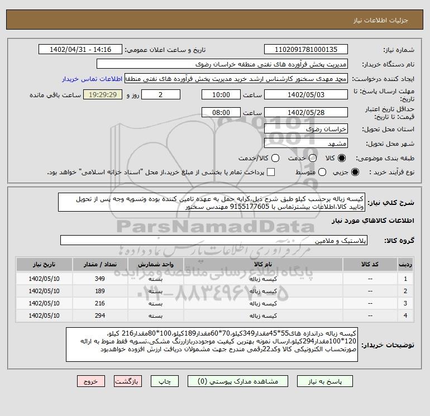Click quantity 349 in row 1

(100, 279)
